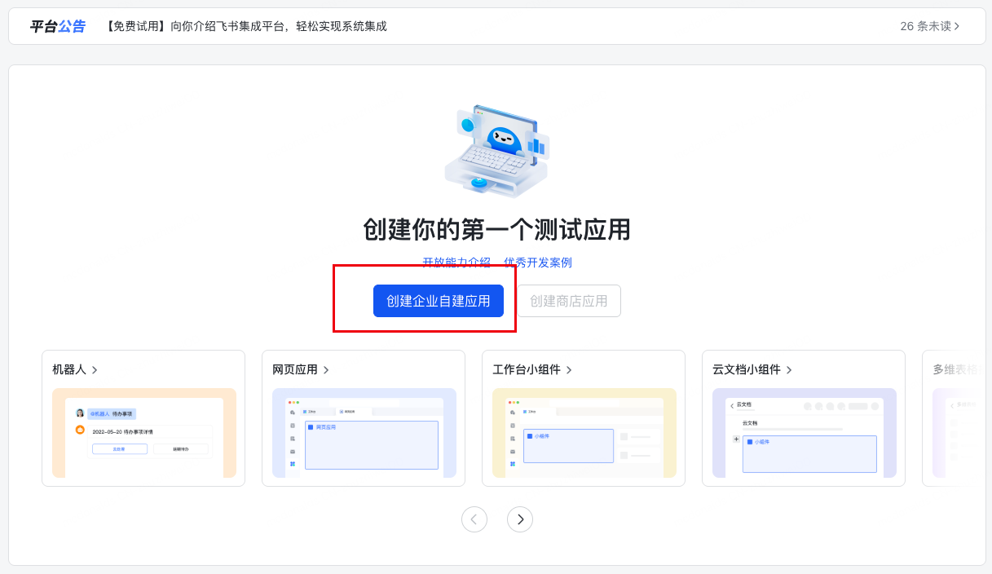The width and height of the screenshot is (992, 574).
Task: Expand the chevron beside 网页应用
Action: (x=326, y=370)
